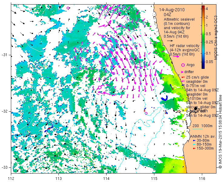Click the colorbar tick label 4
The image size is (224, 182).
point(206,9)
